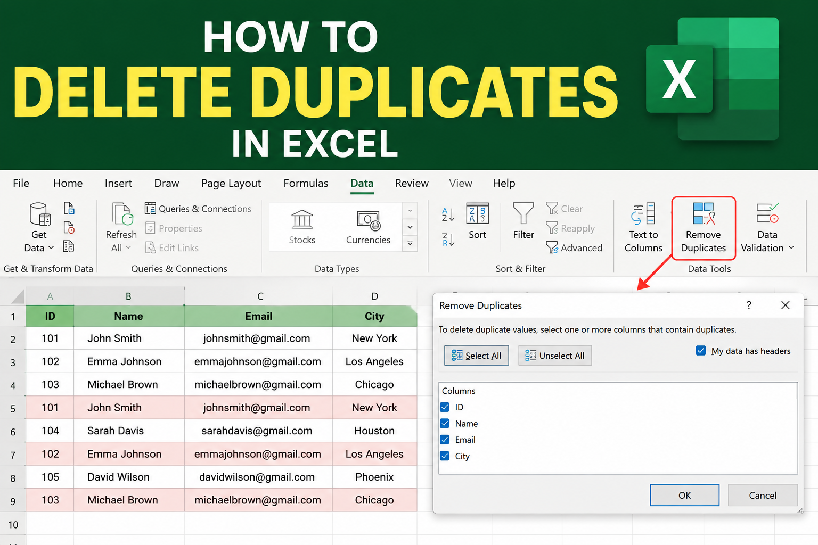Click the Phoenix city cell
The width and height of the screenshot is (818, 545).
pos(374,477)
